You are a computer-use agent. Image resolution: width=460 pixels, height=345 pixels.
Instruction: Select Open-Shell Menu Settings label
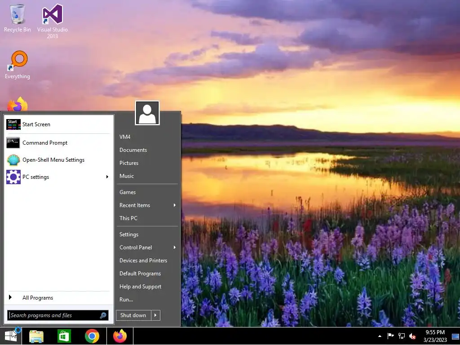point(53,160)
